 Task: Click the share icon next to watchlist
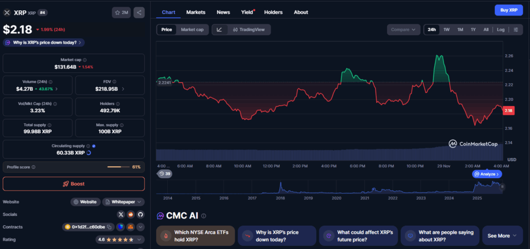click(x=139, y=12)
